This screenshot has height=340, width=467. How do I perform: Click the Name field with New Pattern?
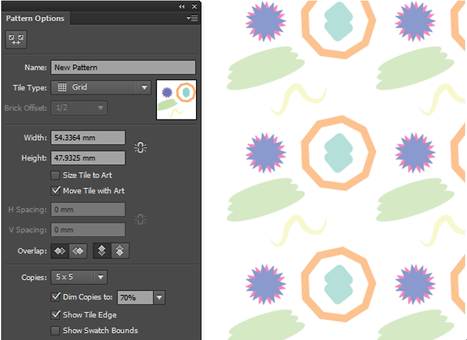[123, 67]
